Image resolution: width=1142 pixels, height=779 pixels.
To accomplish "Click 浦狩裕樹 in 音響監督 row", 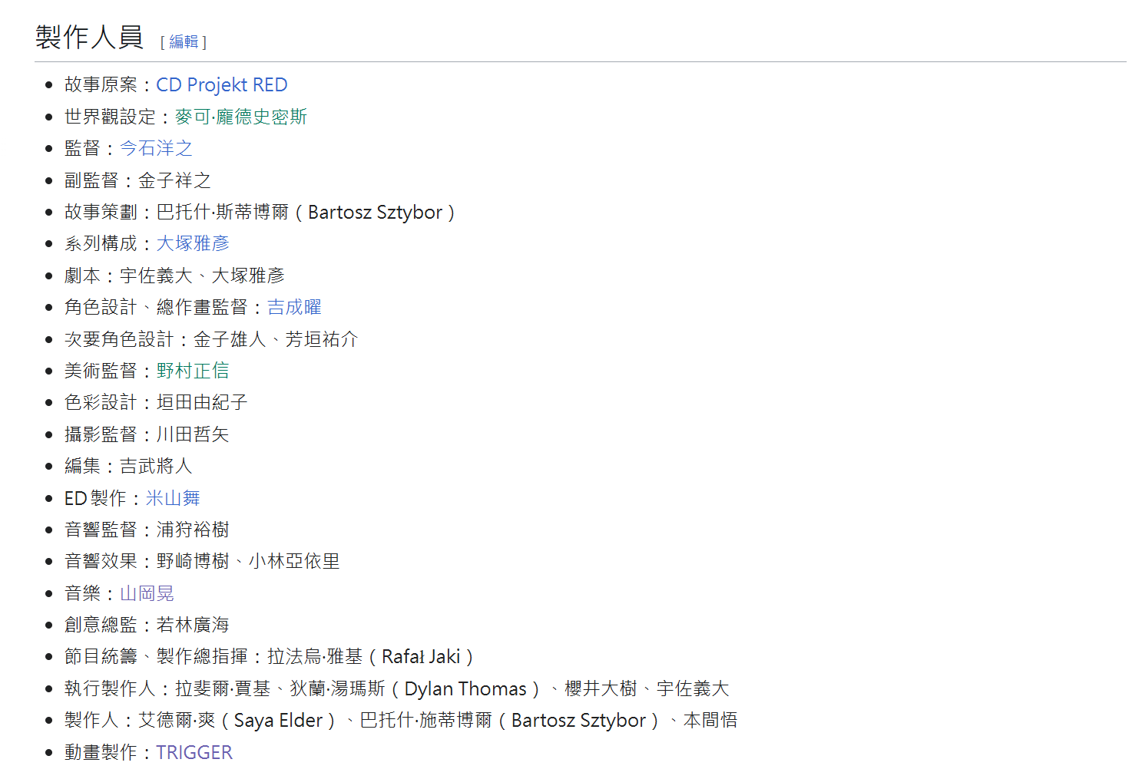I will pos(193,530).
